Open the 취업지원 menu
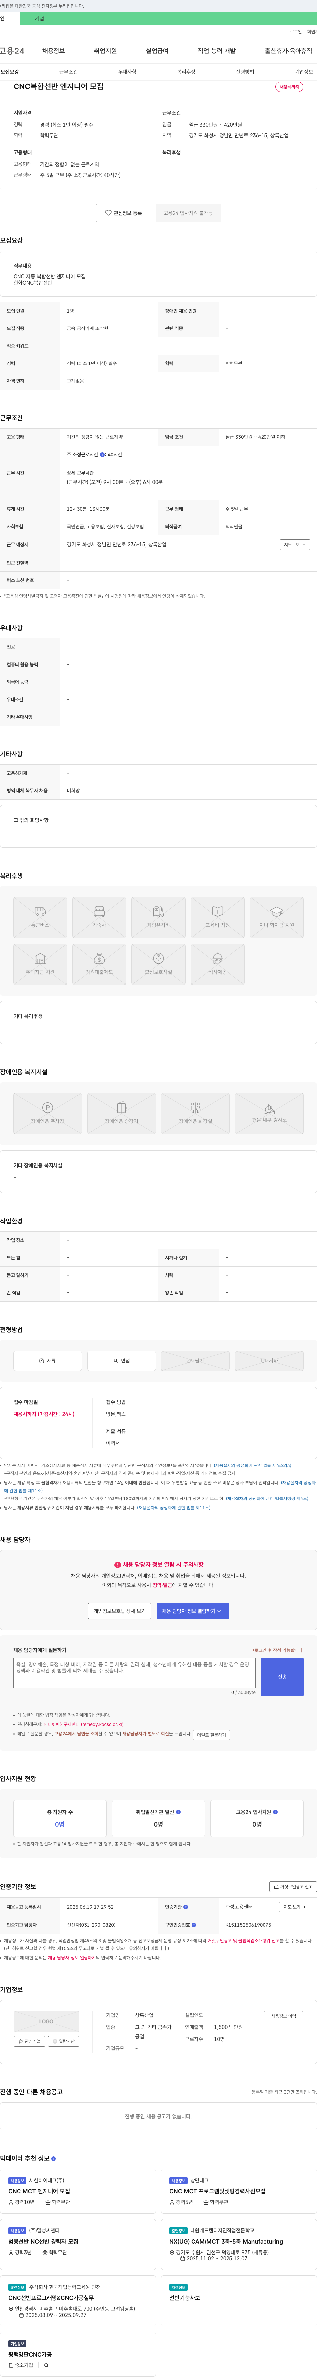This screenshot has height=2377, width=317. [105, 51]
